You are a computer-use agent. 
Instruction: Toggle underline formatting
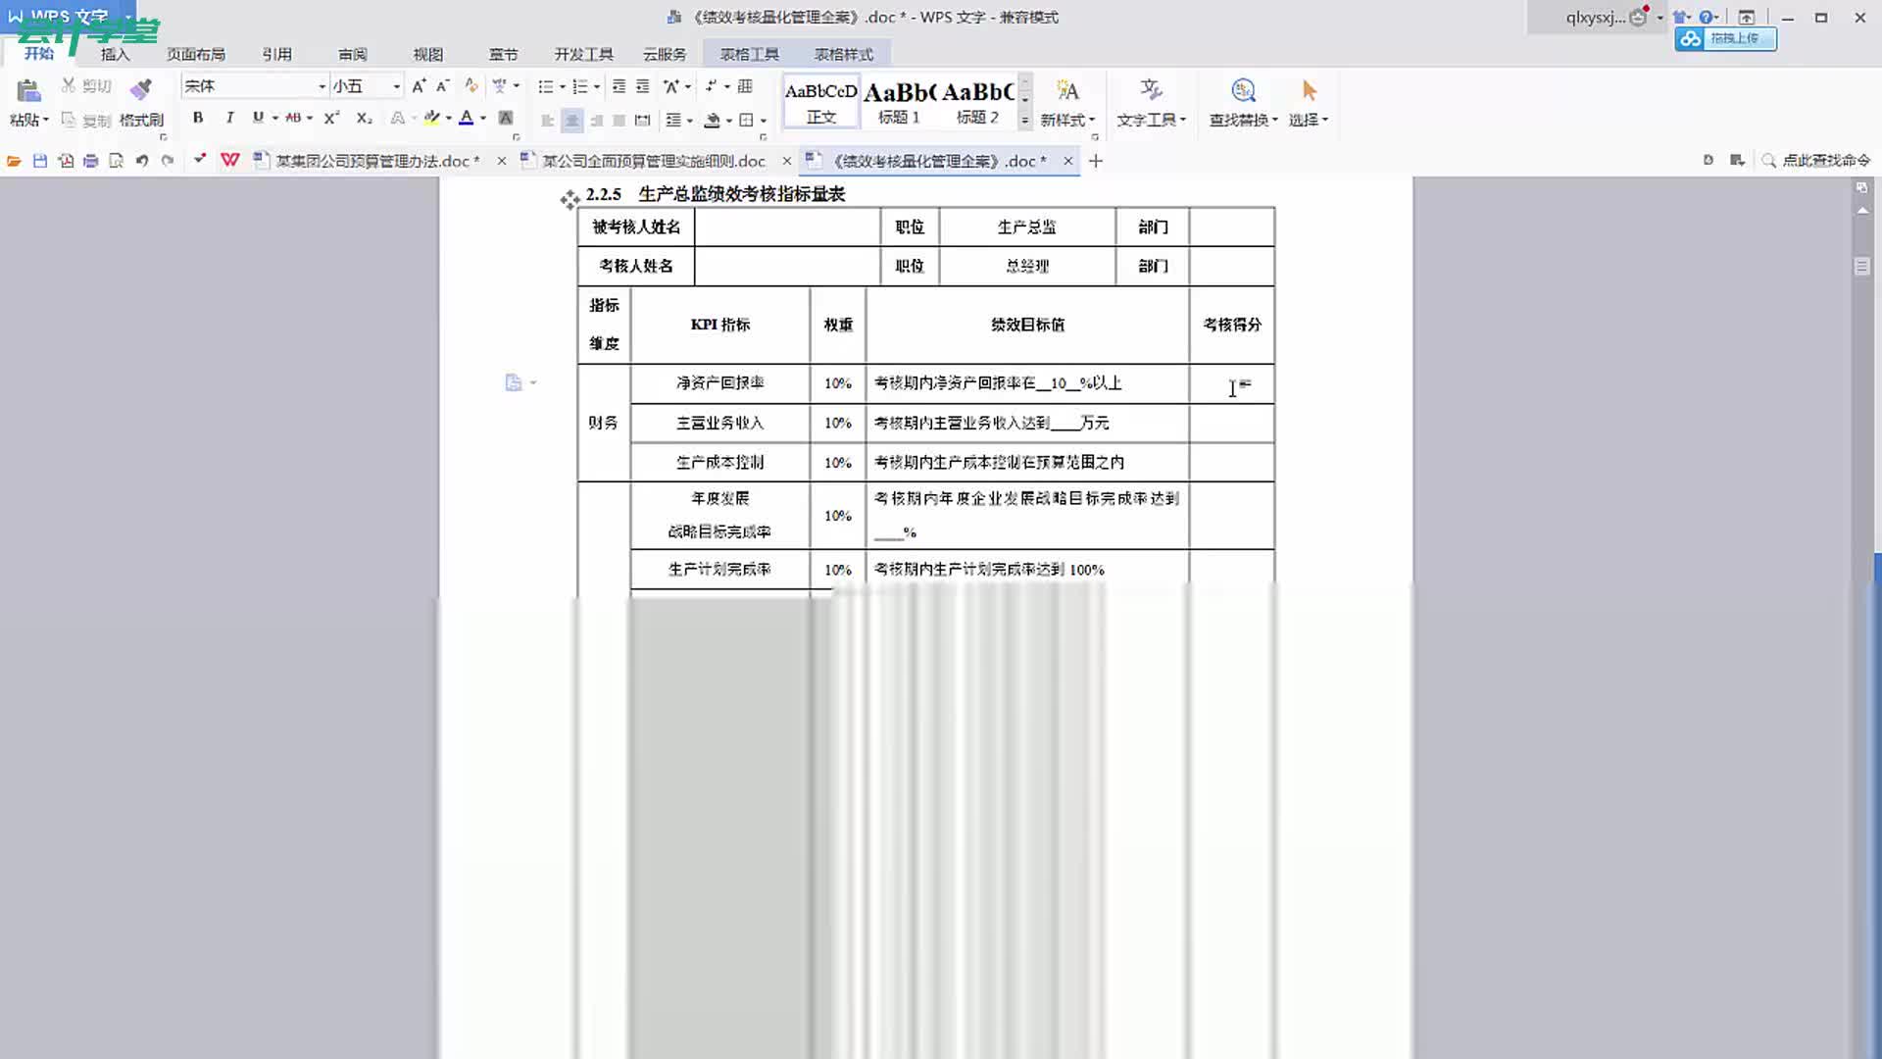pos(258,118)
